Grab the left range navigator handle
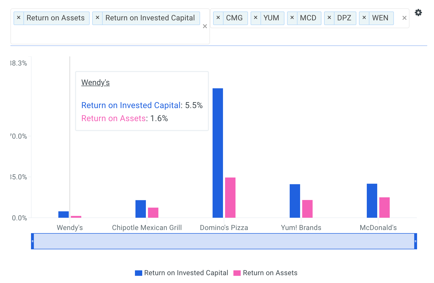 click(33, 241)
